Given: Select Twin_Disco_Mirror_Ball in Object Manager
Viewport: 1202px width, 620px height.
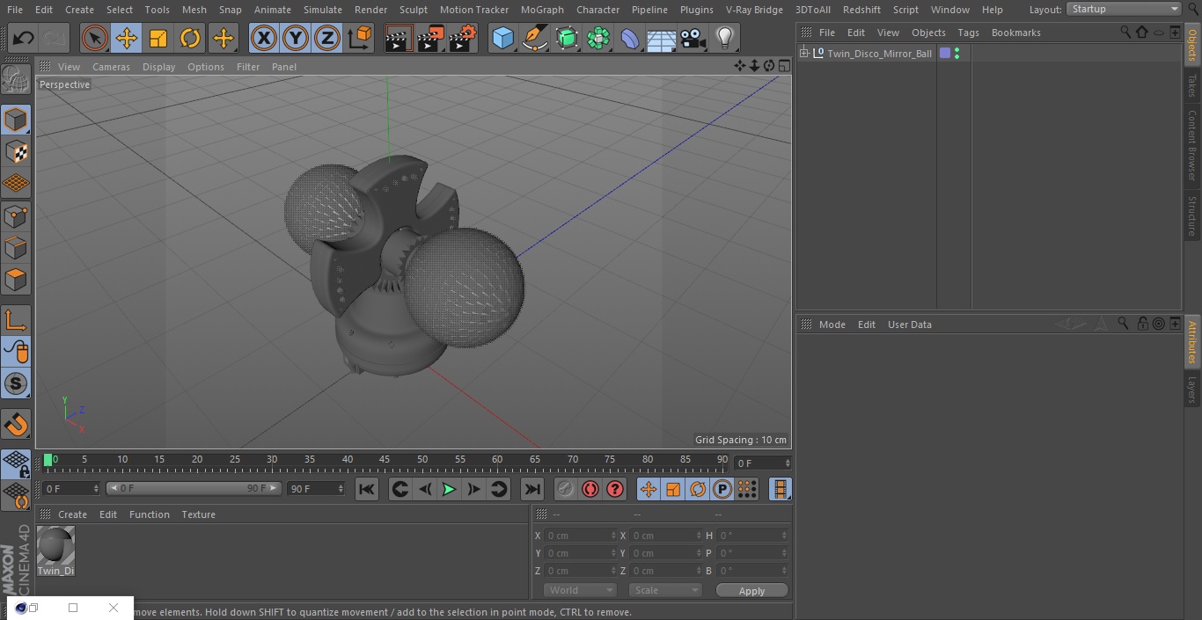Looking at the screenshot, I should [x=879, y=54].
